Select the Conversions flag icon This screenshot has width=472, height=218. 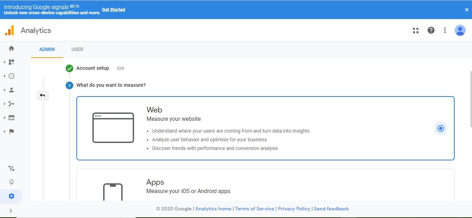tap(11, 131)
